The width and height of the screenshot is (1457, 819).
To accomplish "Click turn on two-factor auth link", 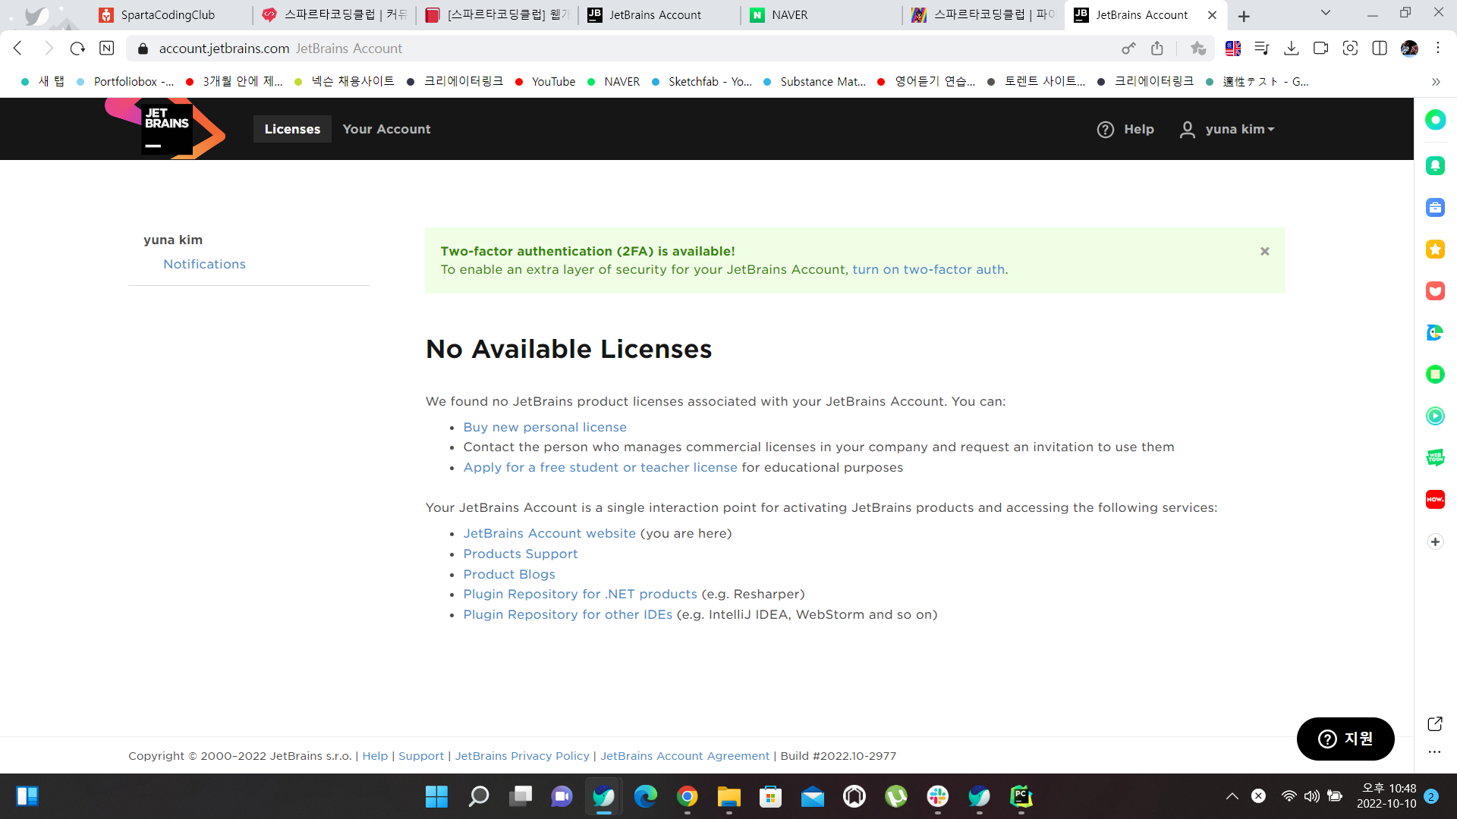I will pos(929,269).
